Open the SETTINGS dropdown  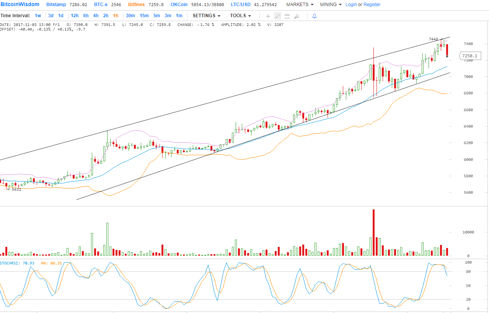coord(206,16)
